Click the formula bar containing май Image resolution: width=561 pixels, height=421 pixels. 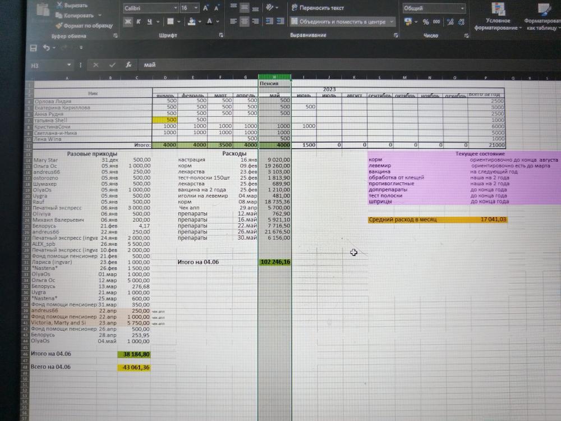click(349, 65)
